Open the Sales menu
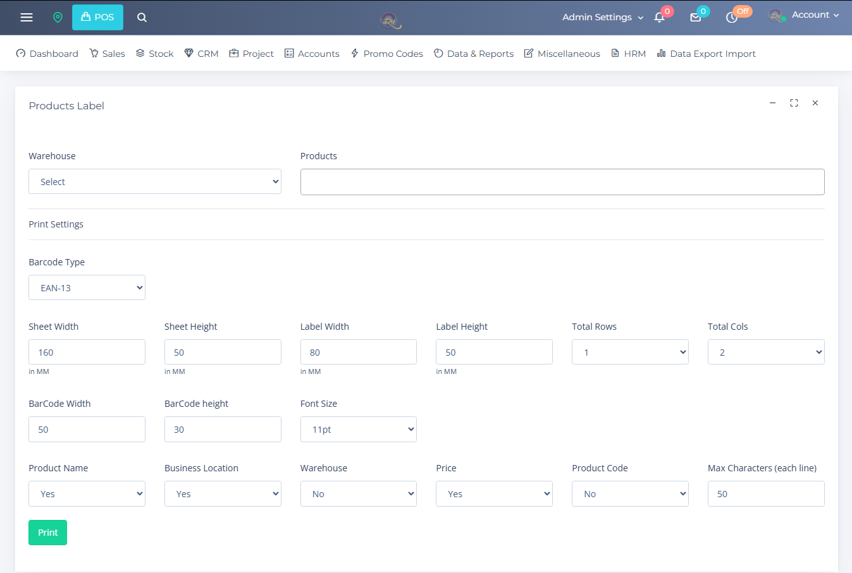 tap(107, 54)
